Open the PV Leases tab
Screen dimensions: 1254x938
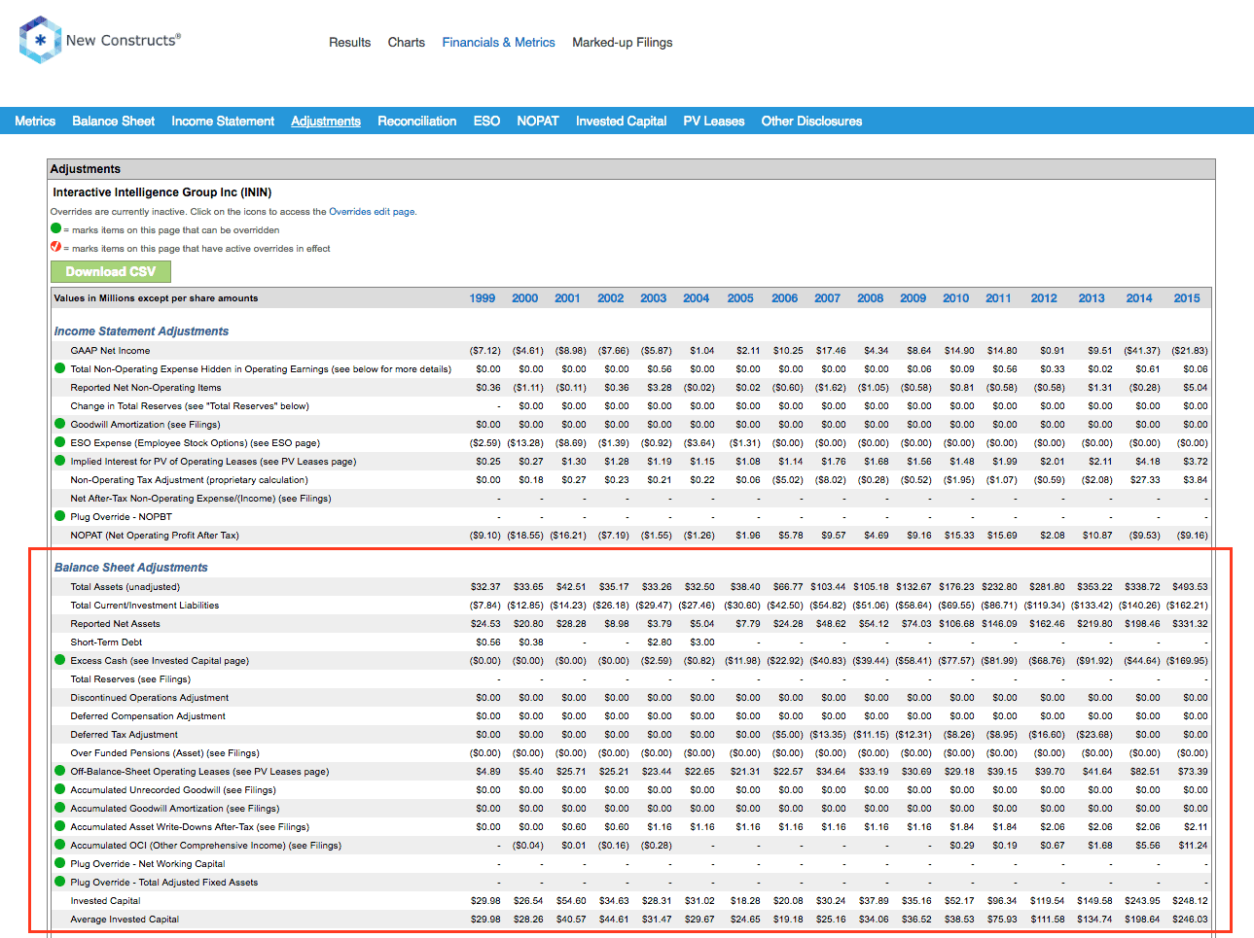(x=713, y=122)
